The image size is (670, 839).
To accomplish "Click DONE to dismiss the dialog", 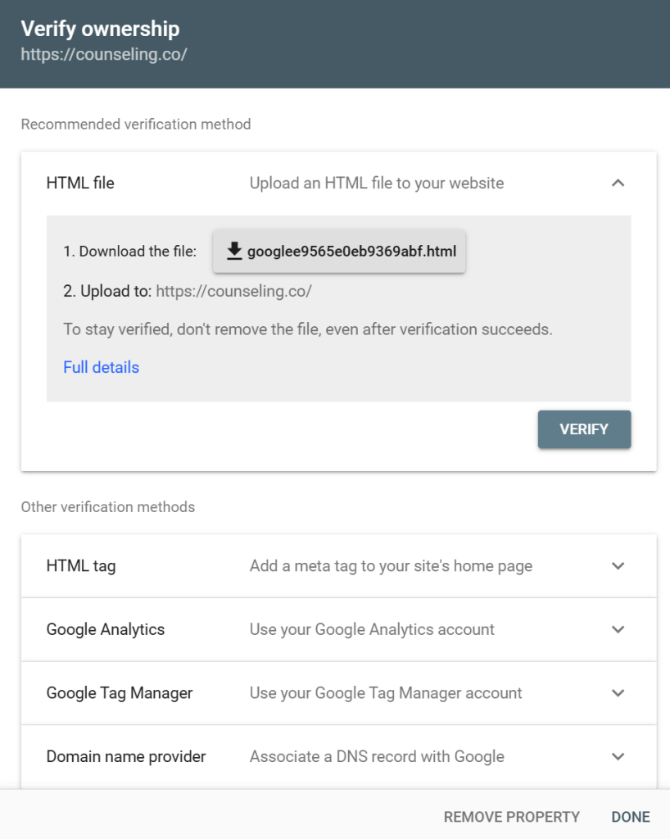I will [x=630, y=817].
